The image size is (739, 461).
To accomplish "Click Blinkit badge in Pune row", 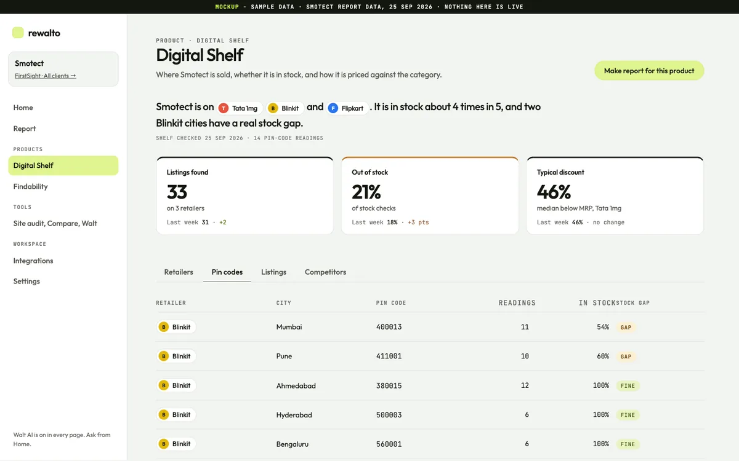I will click(176, 356).
